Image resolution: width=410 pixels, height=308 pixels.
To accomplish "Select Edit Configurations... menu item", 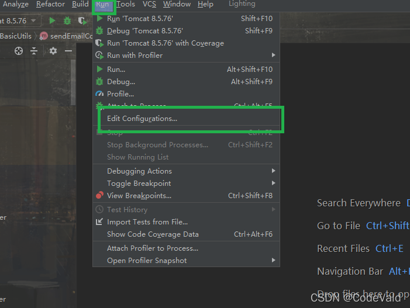I will tap(186, 119).
